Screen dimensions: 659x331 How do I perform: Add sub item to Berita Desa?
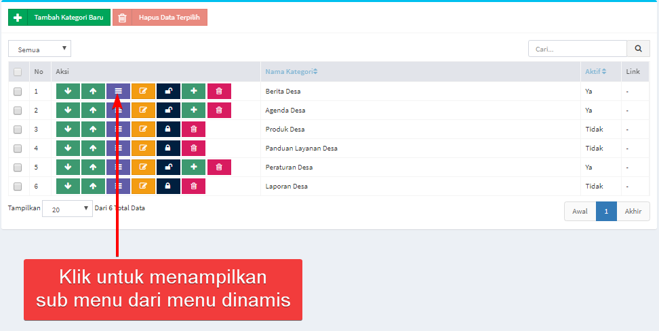[x=193, y=92]
